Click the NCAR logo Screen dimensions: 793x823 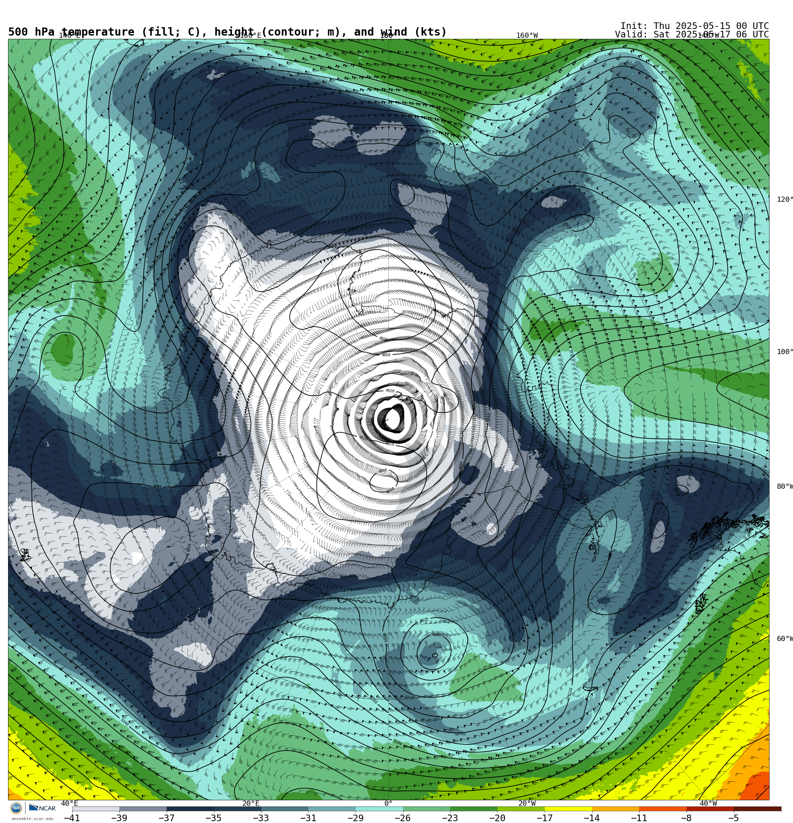tap(42, 808)
